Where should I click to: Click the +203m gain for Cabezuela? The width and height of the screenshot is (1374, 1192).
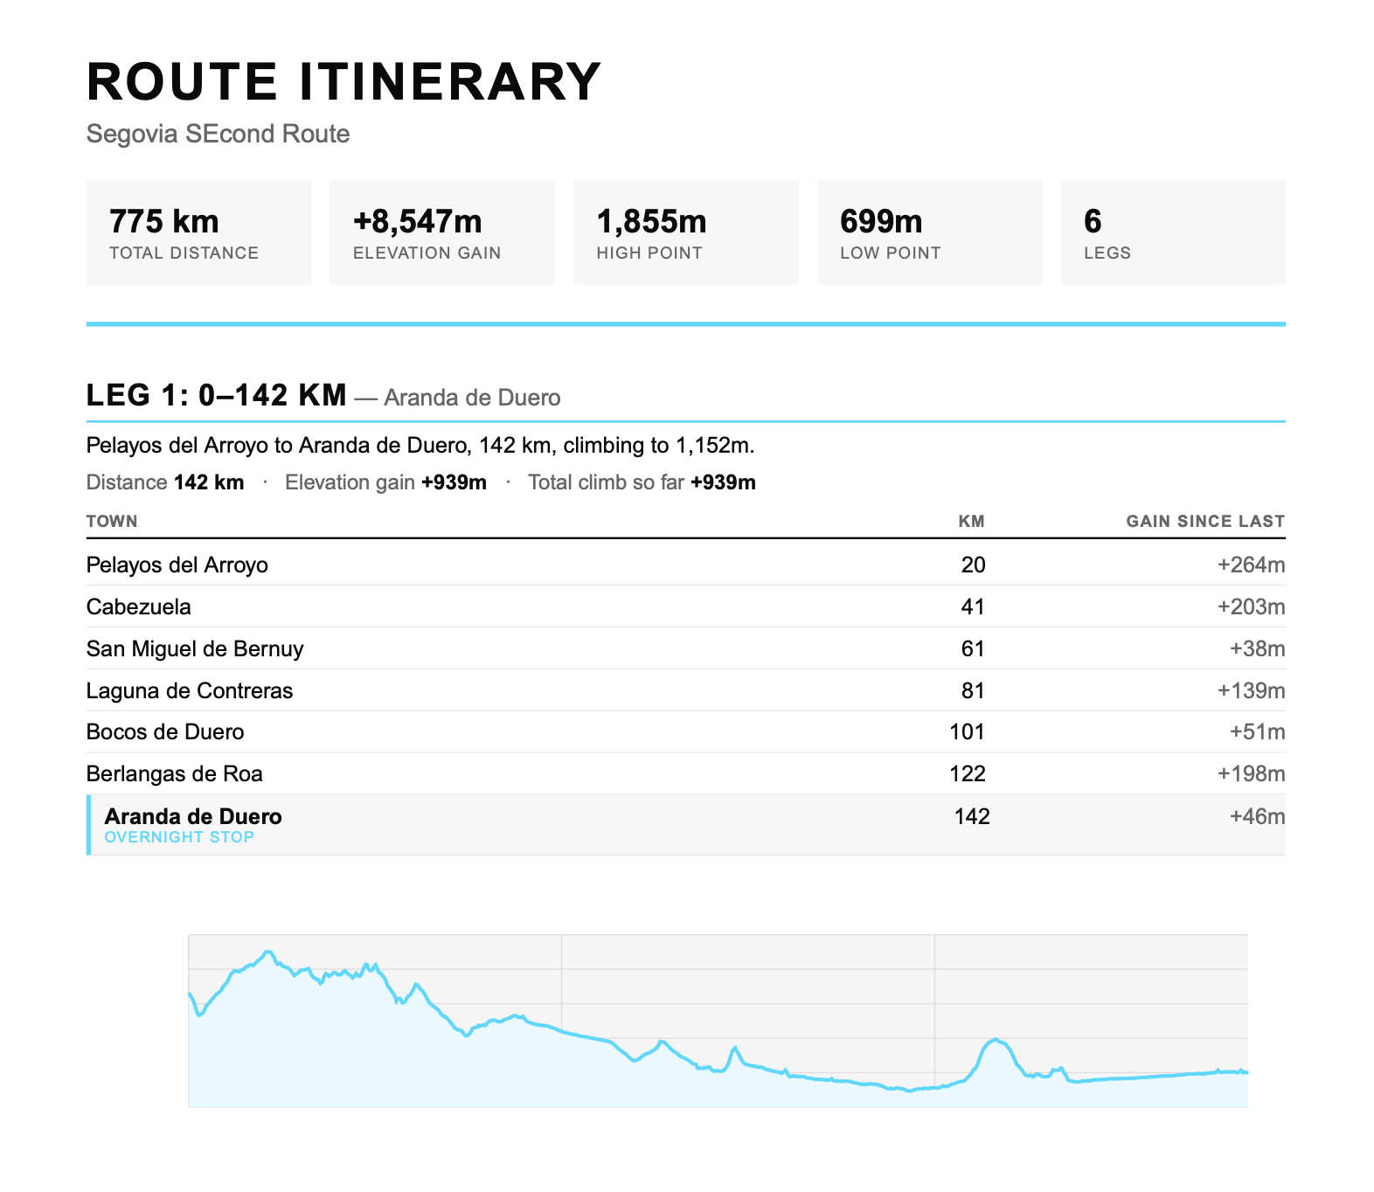[x=1252, y=607]
